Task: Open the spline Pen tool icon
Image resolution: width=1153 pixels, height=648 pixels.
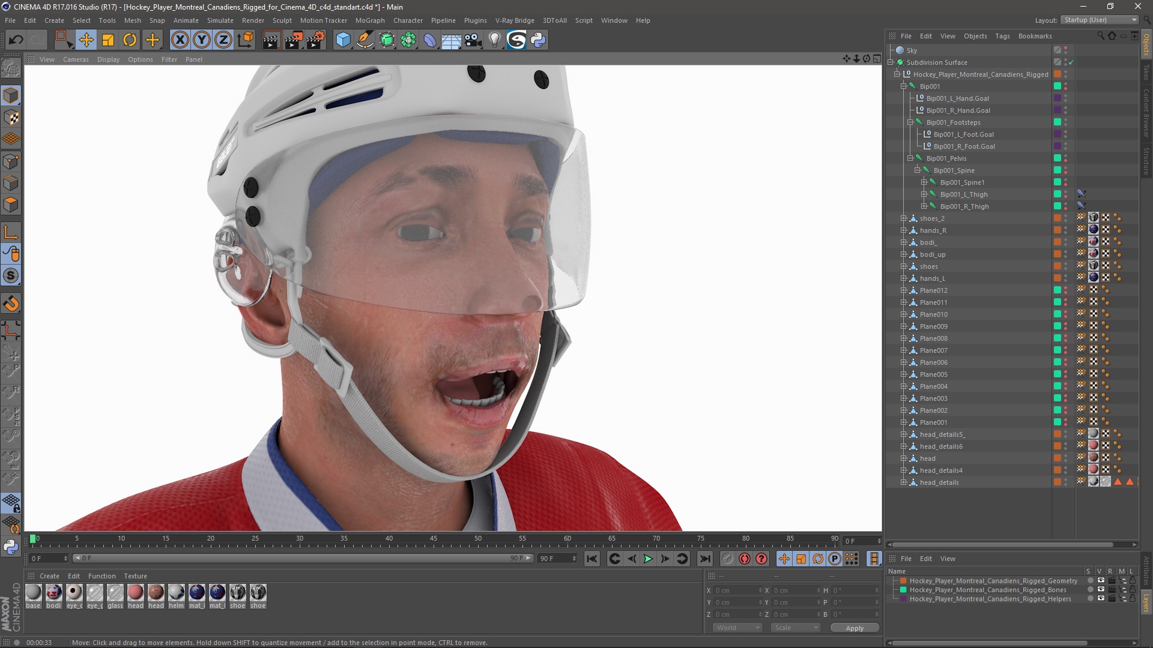Action: coord(365,40)
